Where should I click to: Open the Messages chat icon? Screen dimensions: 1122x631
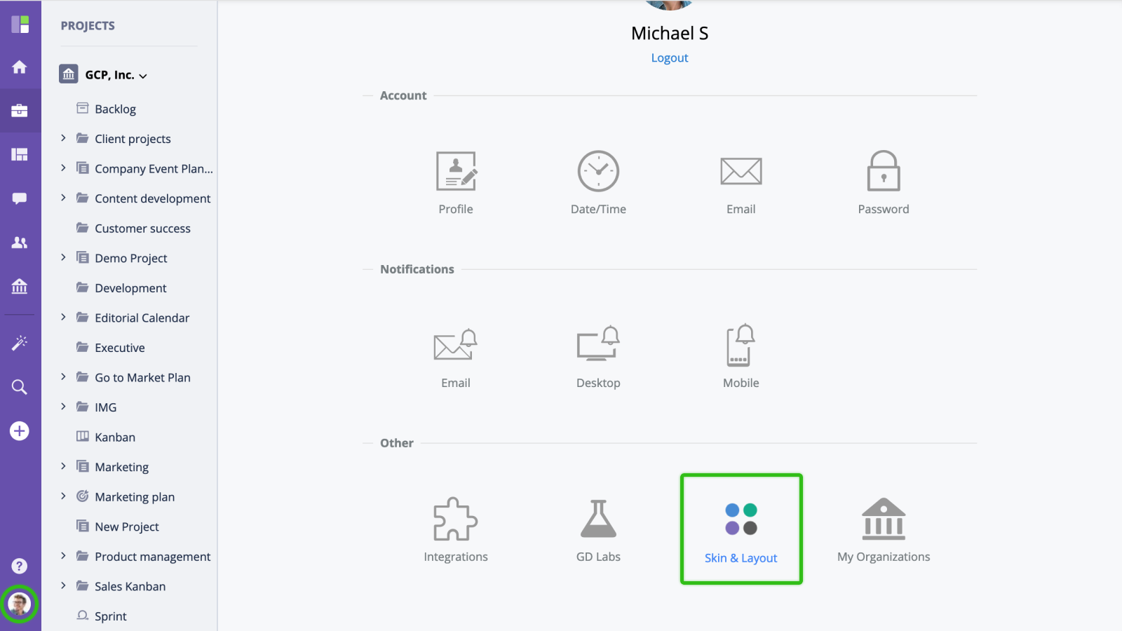tap(20, 198)
